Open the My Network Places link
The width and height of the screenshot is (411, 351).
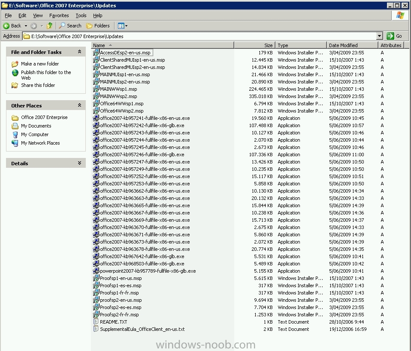tap(40, 143)
